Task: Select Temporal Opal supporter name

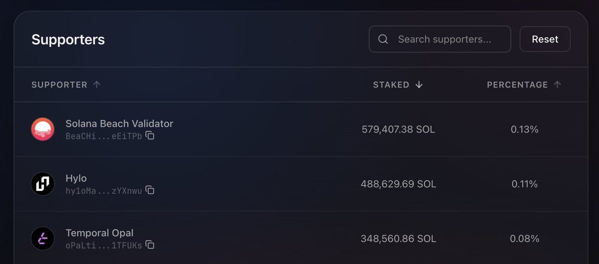Action: (x=99, y=233)
